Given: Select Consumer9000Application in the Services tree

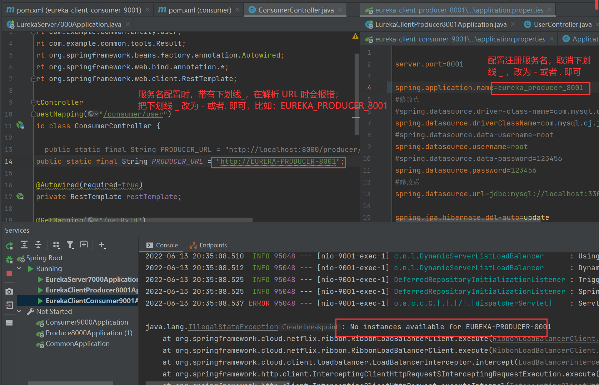Looking at the screenshot, I should pos(86,322).
